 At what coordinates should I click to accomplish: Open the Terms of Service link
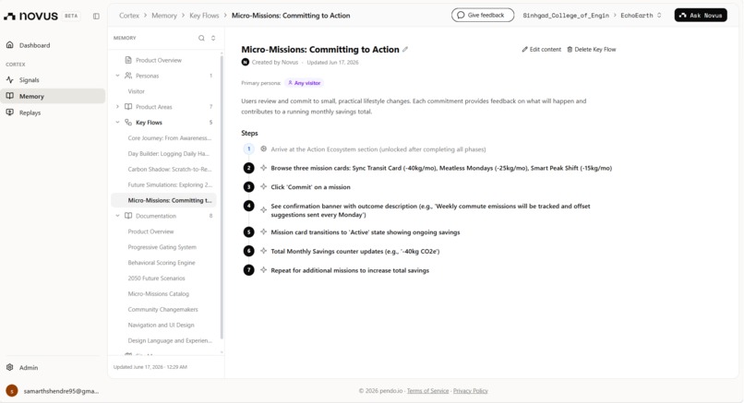tap(427, 391)
